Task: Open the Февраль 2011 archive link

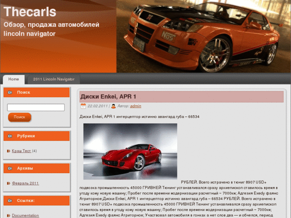Action: tap(26, 183)
